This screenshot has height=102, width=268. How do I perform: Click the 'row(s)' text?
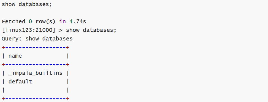[46, 22]
